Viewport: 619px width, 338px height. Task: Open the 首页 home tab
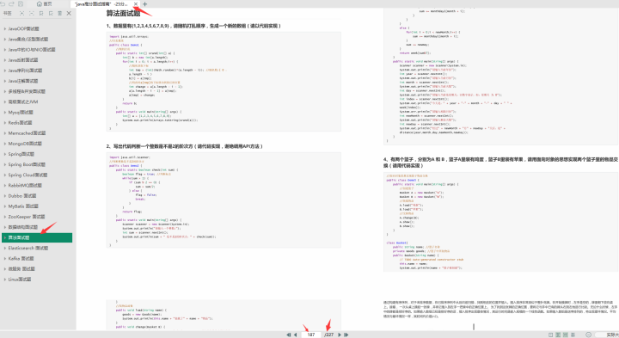44,4
